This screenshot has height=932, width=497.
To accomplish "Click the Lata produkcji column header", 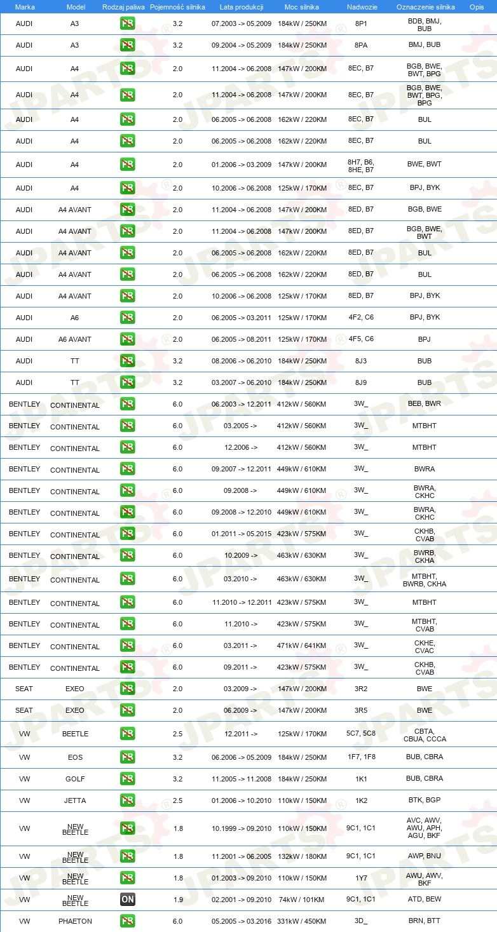I will pos(242,7).
